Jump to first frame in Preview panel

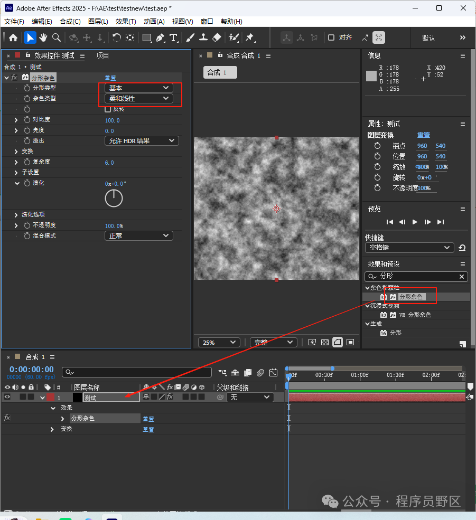coord(390,222)
